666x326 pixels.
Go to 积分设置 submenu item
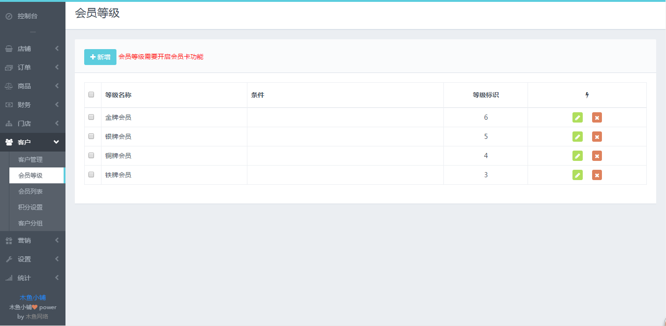click(30, 207)
